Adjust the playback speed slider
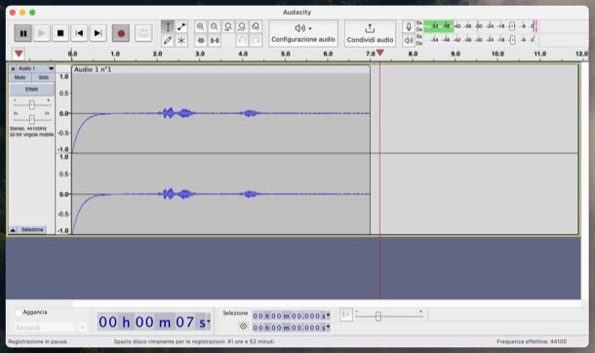This screenshot has height=353, width=595. tap(377, 316)
